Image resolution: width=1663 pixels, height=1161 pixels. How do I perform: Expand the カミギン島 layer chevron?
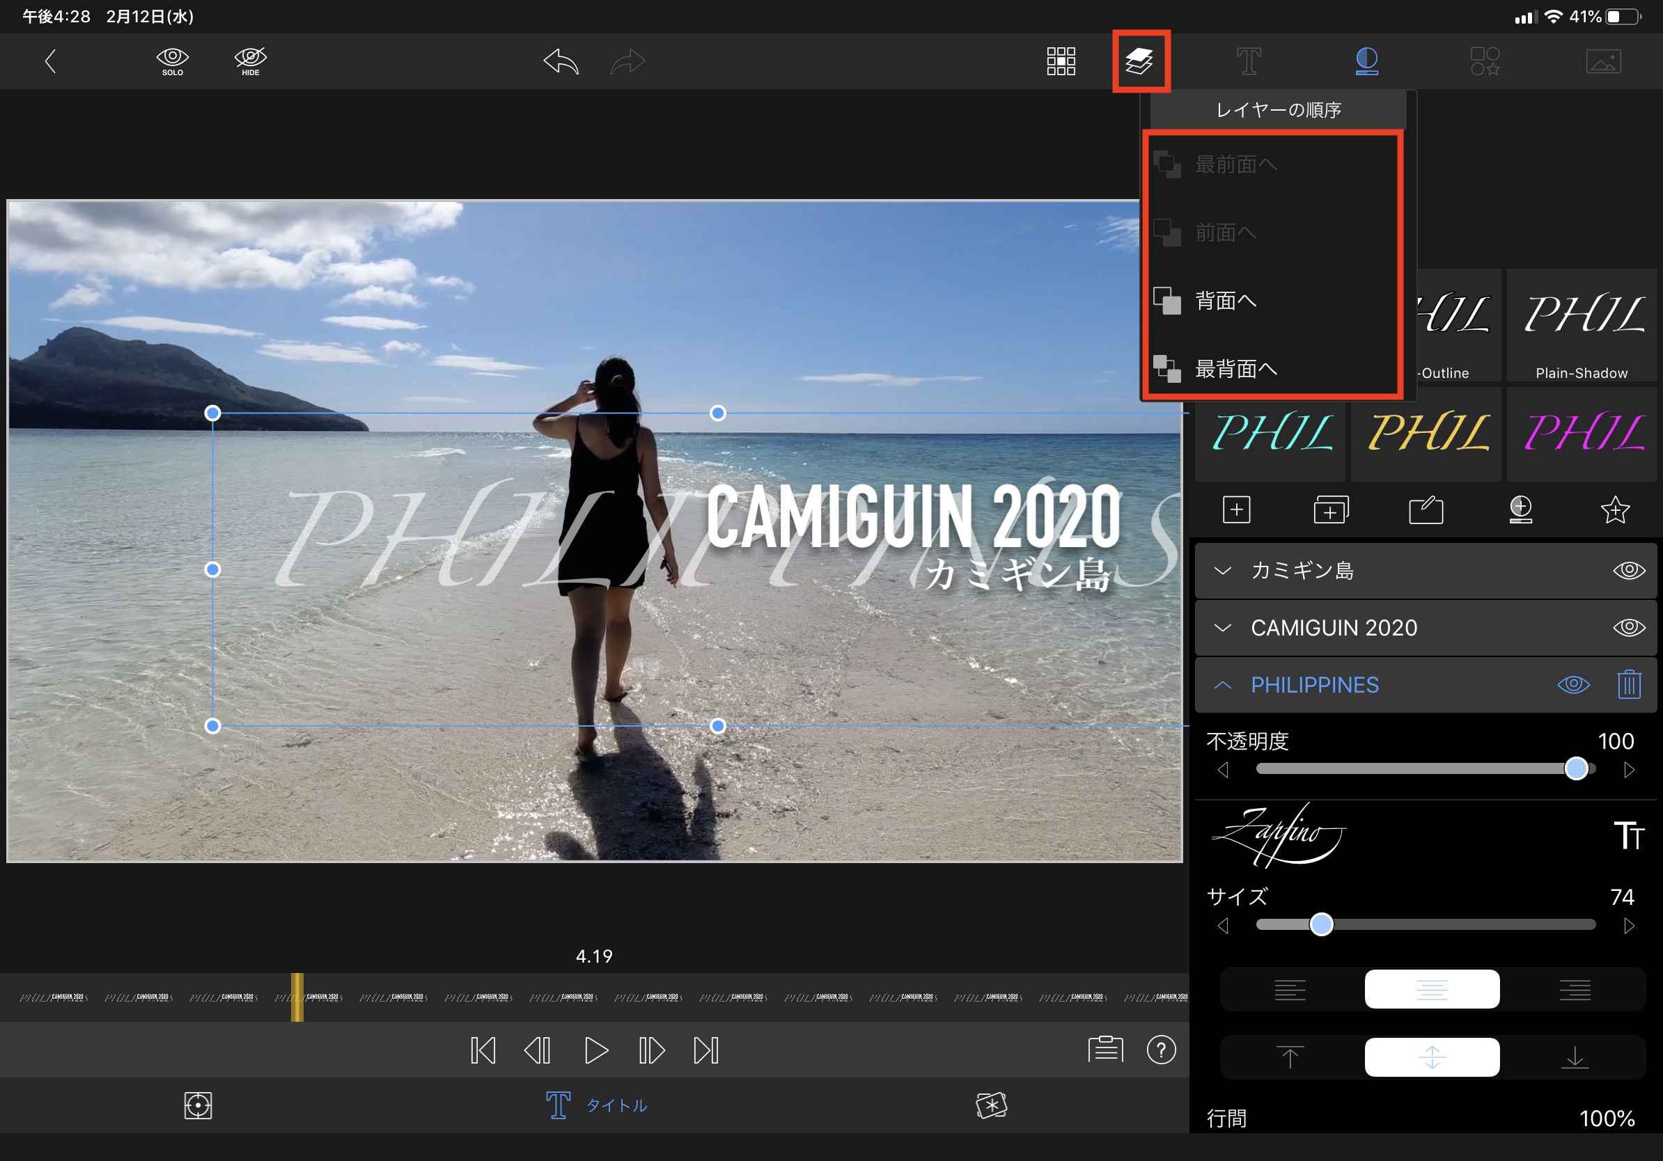pos(1223,570)
